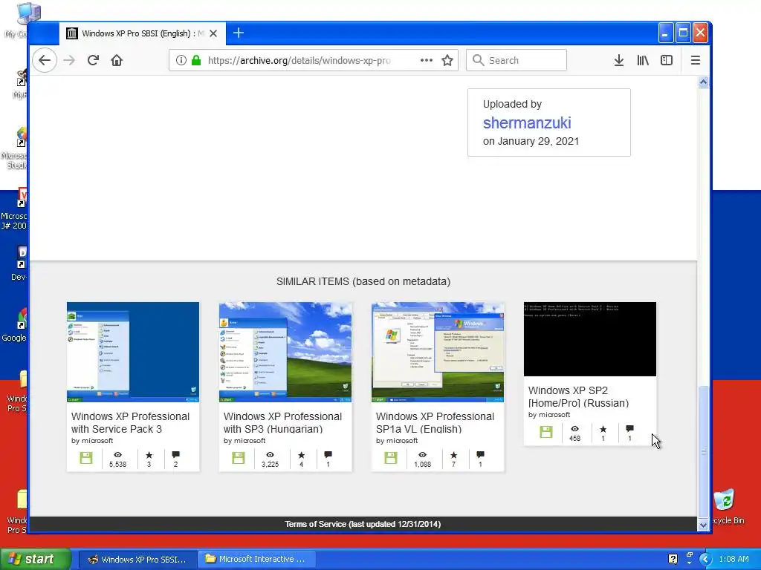The height and width of the screenshot is (570, 761).
Task: Click in the browser Search box
Action: click(x=516, y=61)
